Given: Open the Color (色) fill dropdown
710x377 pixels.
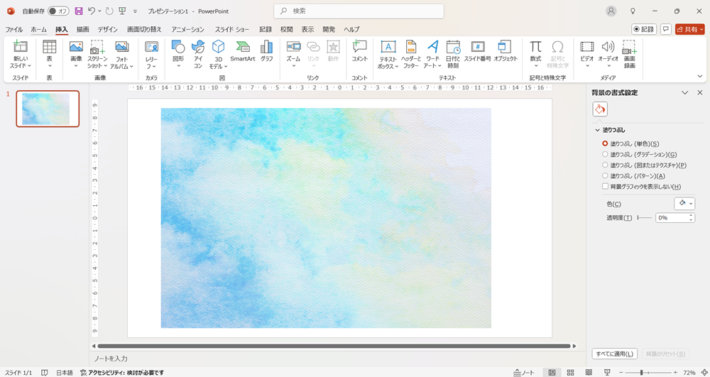Looking at the screenshot, I should [684, 204].
